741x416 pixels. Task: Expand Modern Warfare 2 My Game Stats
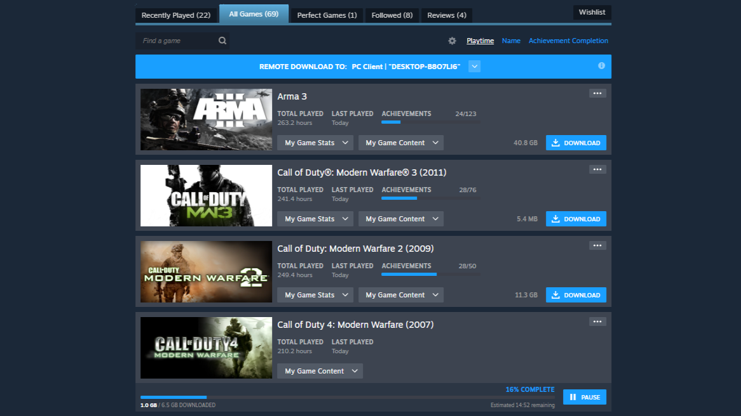click(x=315, y=295)
